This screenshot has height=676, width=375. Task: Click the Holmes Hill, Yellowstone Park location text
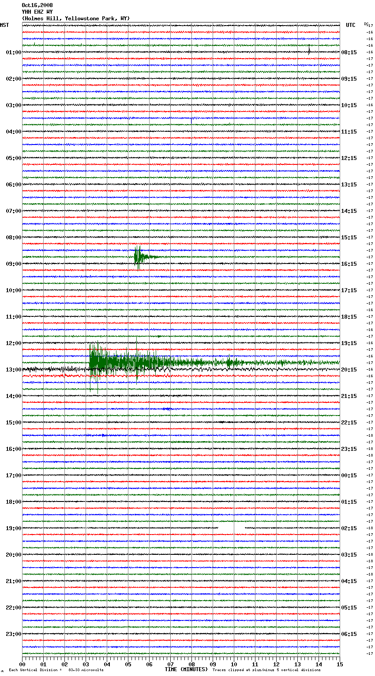(x=76, y=19)
